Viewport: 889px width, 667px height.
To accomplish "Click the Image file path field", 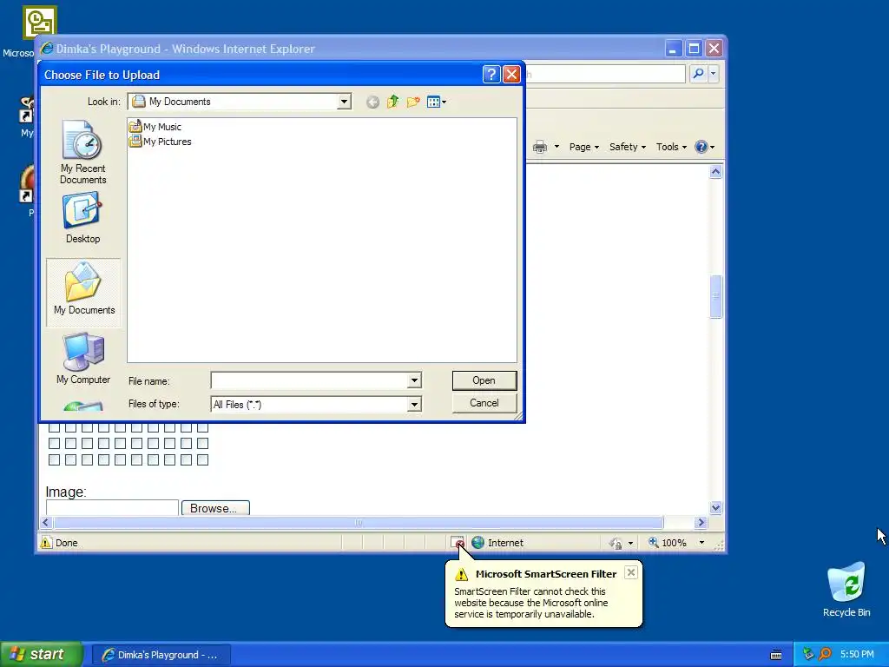I will pos(112,508).
